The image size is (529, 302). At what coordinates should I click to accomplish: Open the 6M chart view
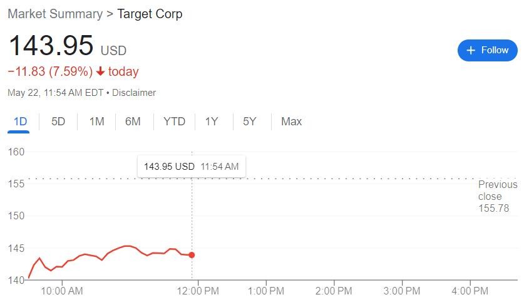[133, 122]
